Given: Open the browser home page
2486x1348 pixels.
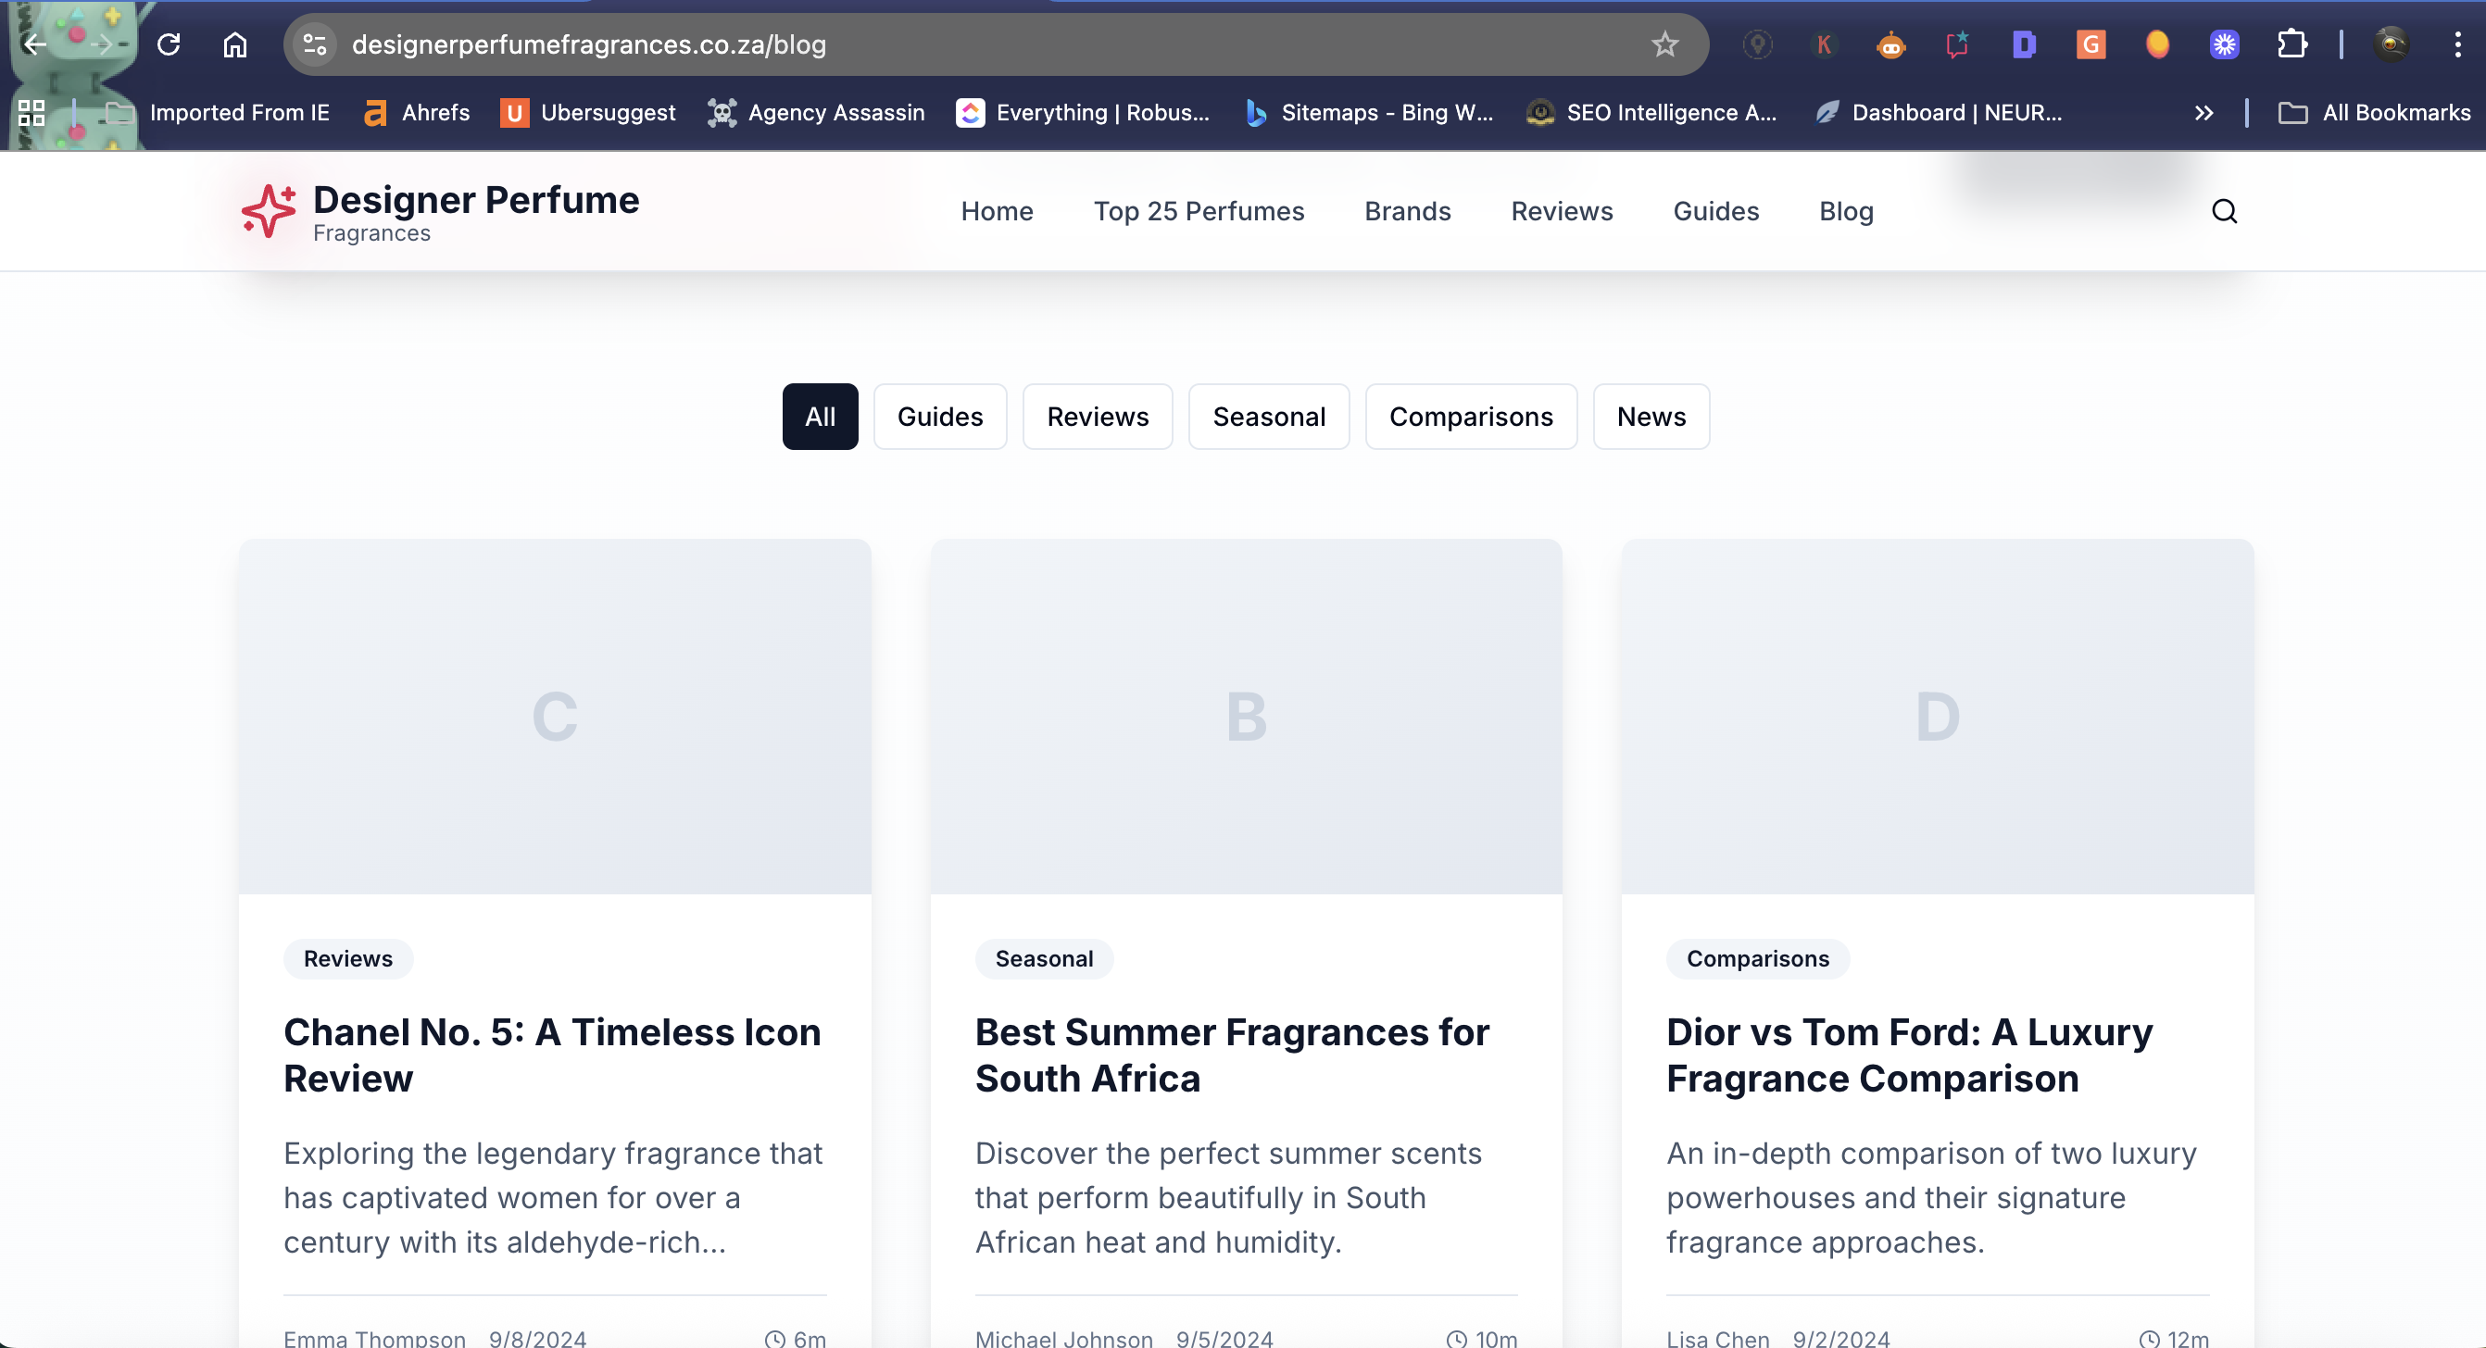Looking at the screenshot, I should (235, 44).
